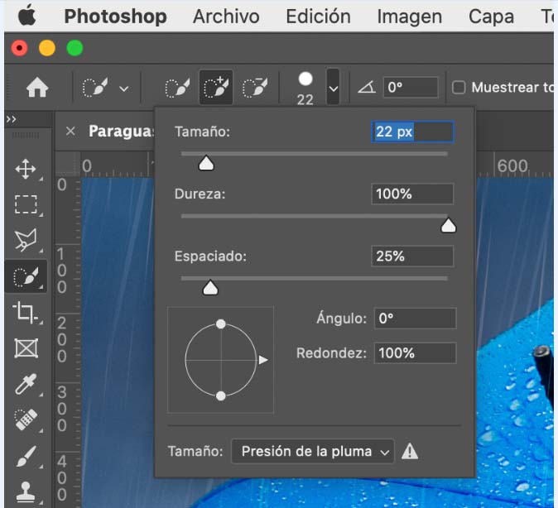Screen dimensions: 558x508
Task: Select the Clone Stamp tool
Action: tap(26, 492)
